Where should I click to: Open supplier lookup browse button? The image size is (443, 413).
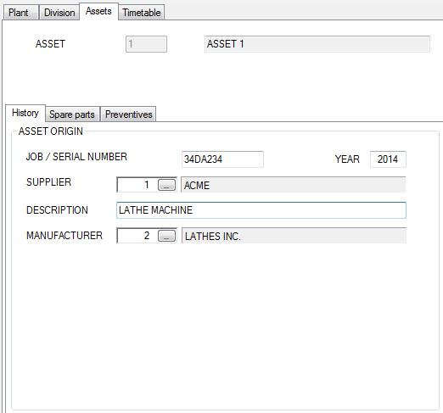[x=166, y=185]
